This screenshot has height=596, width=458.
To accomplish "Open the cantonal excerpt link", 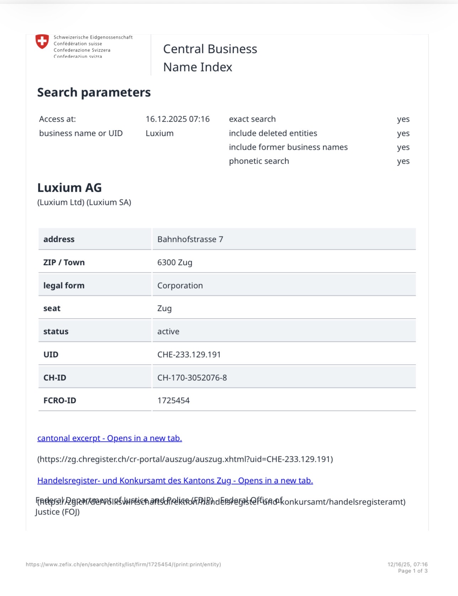I will pyautogui.click(x=110, y=438).
